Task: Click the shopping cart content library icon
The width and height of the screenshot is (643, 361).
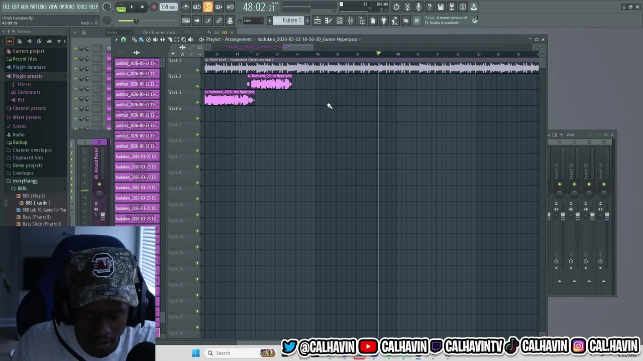Action: point(416,21)
